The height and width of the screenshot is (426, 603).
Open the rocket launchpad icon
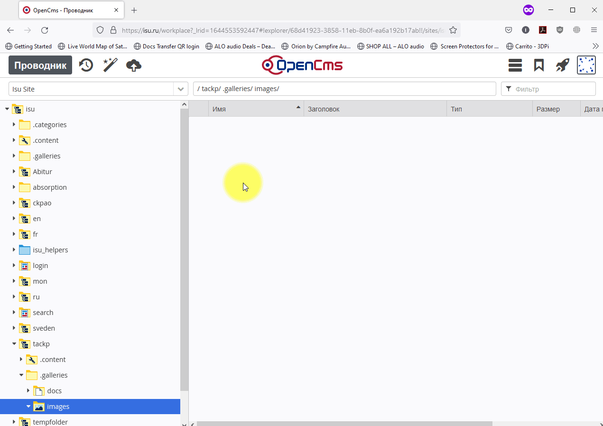[x=562, y=65]
